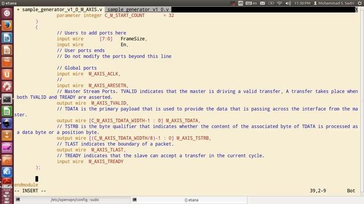Click the '// Global ports' comment

coord(77,68)
